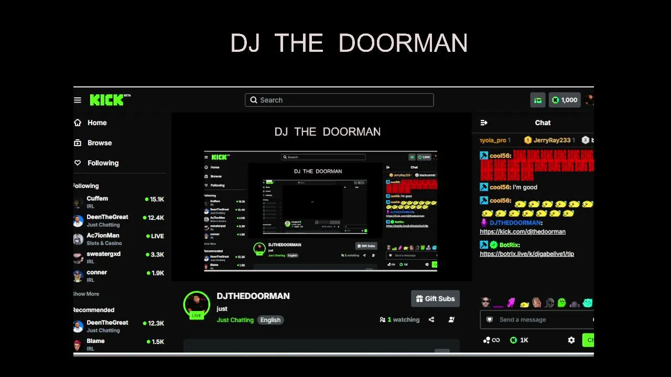Click the share icon under Gift Subs

431,319
